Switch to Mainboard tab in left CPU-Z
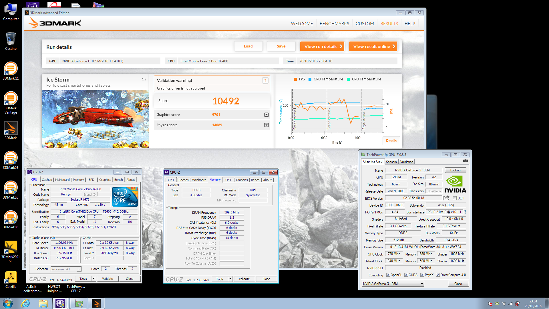549x309 pixels. pos(62,180)
